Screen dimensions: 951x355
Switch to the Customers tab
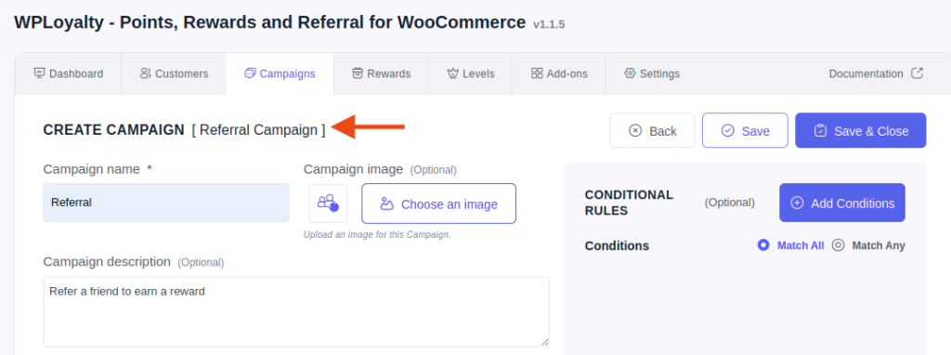(174, 74)
